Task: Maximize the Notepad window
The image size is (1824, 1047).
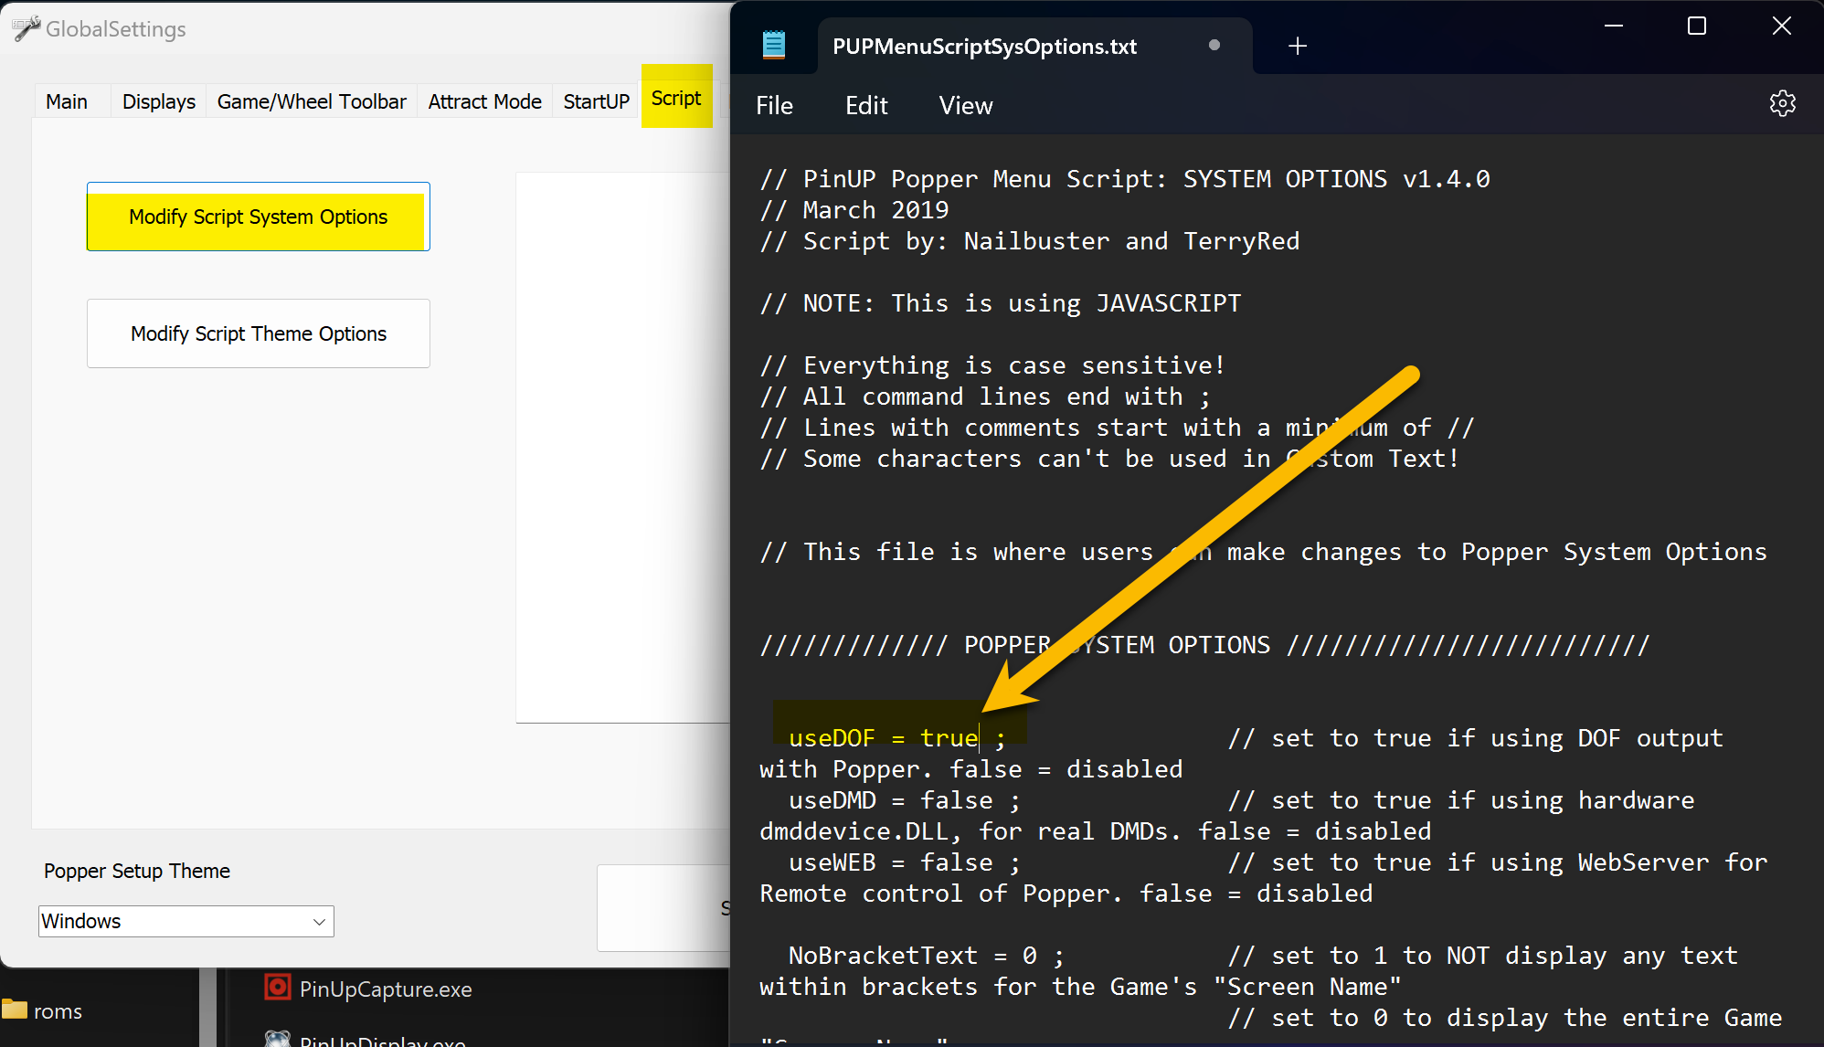Action: 1696,26
